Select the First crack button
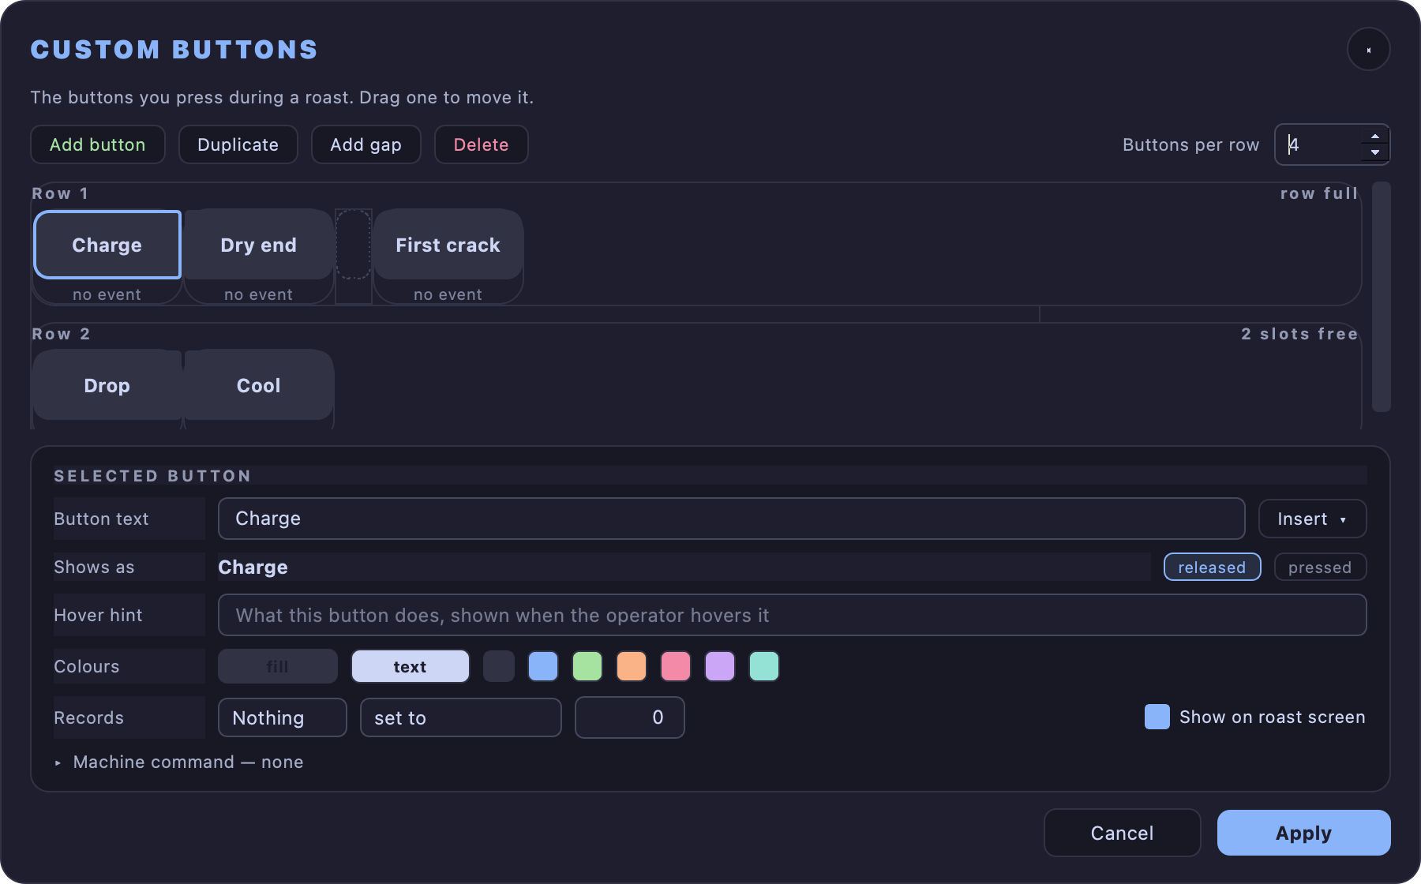The height and width of the screenshot is (884, 1421). point(448,245)
